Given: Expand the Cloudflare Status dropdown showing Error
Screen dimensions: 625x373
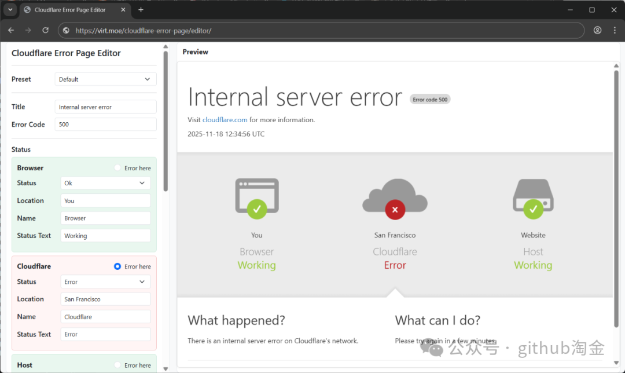Looking at the screenshot, I should pos(105,282).
